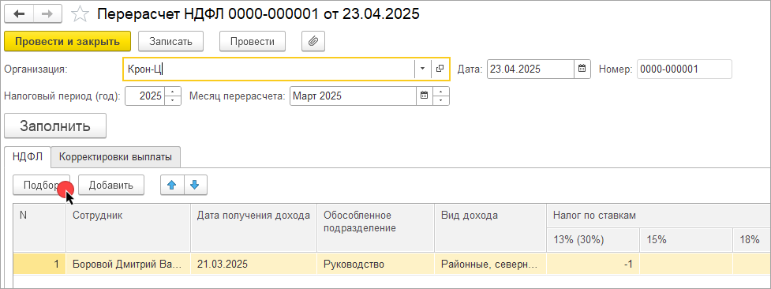Edit the Дата field value 23.04.2025
The height and width of the screenshot is (289, 771).
[530, 69]
